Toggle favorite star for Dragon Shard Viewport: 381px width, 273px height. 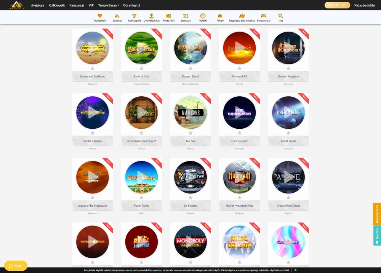190,69
